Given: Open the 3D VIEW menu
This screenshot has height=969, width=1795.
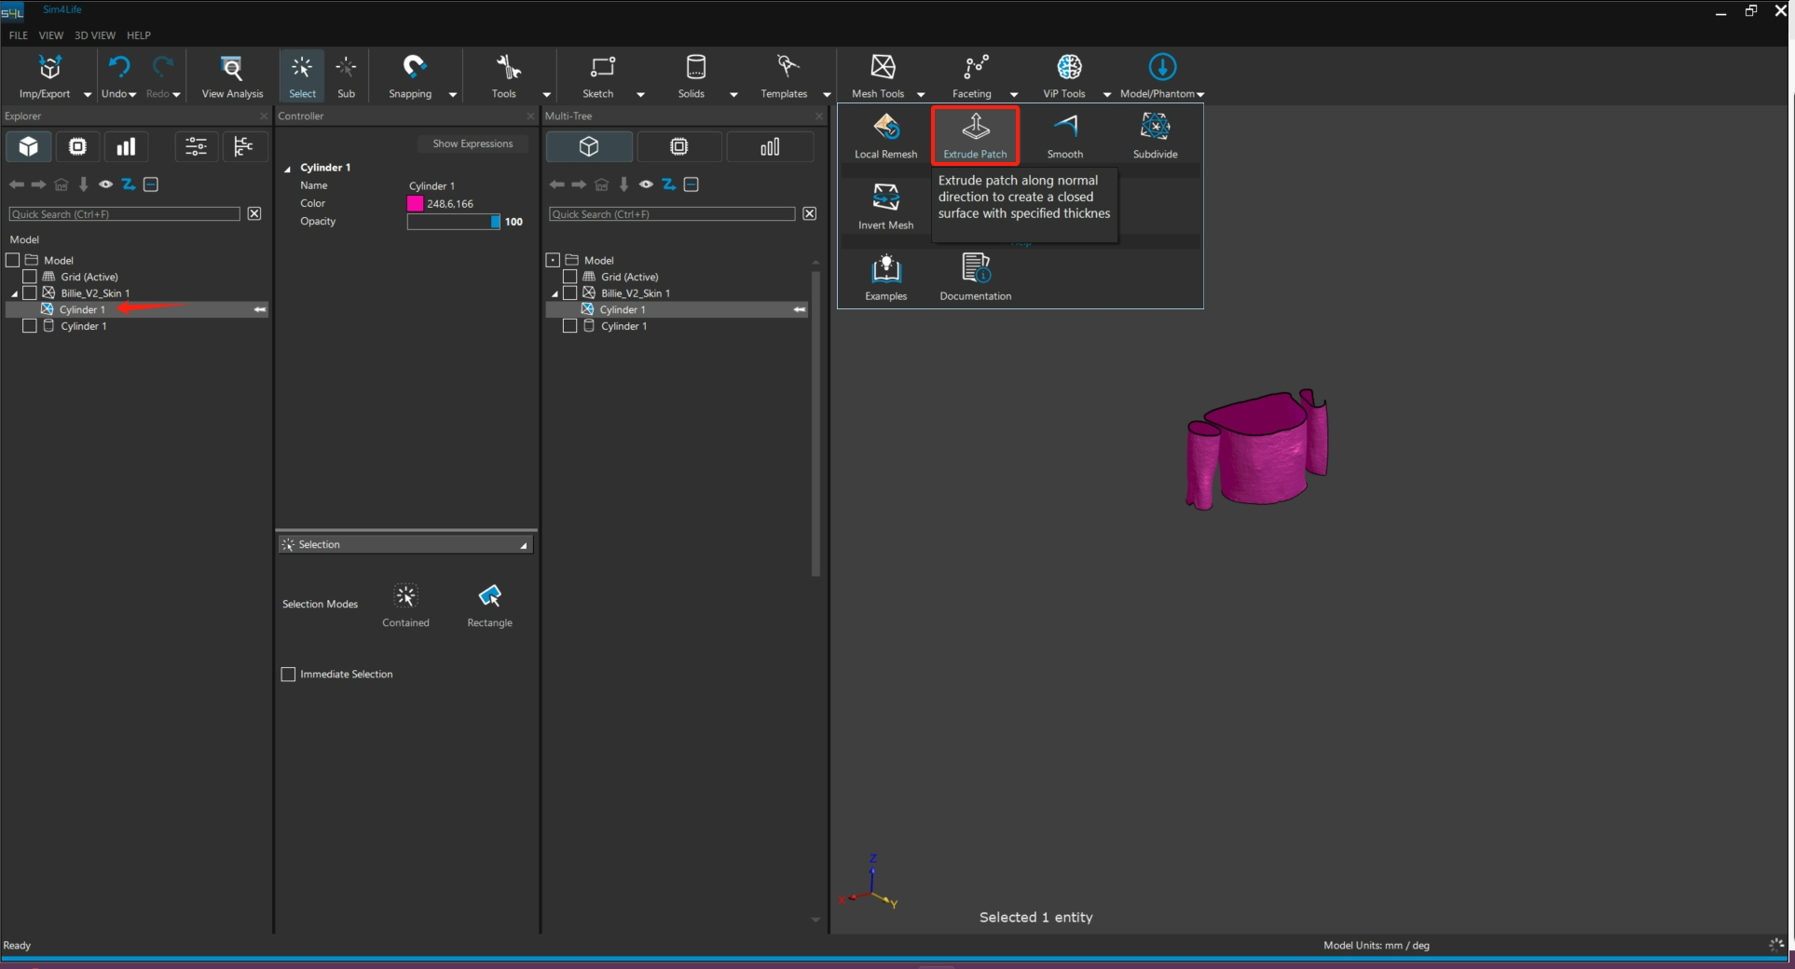Looking at the screenshot, I should click(x=95, y=35).
